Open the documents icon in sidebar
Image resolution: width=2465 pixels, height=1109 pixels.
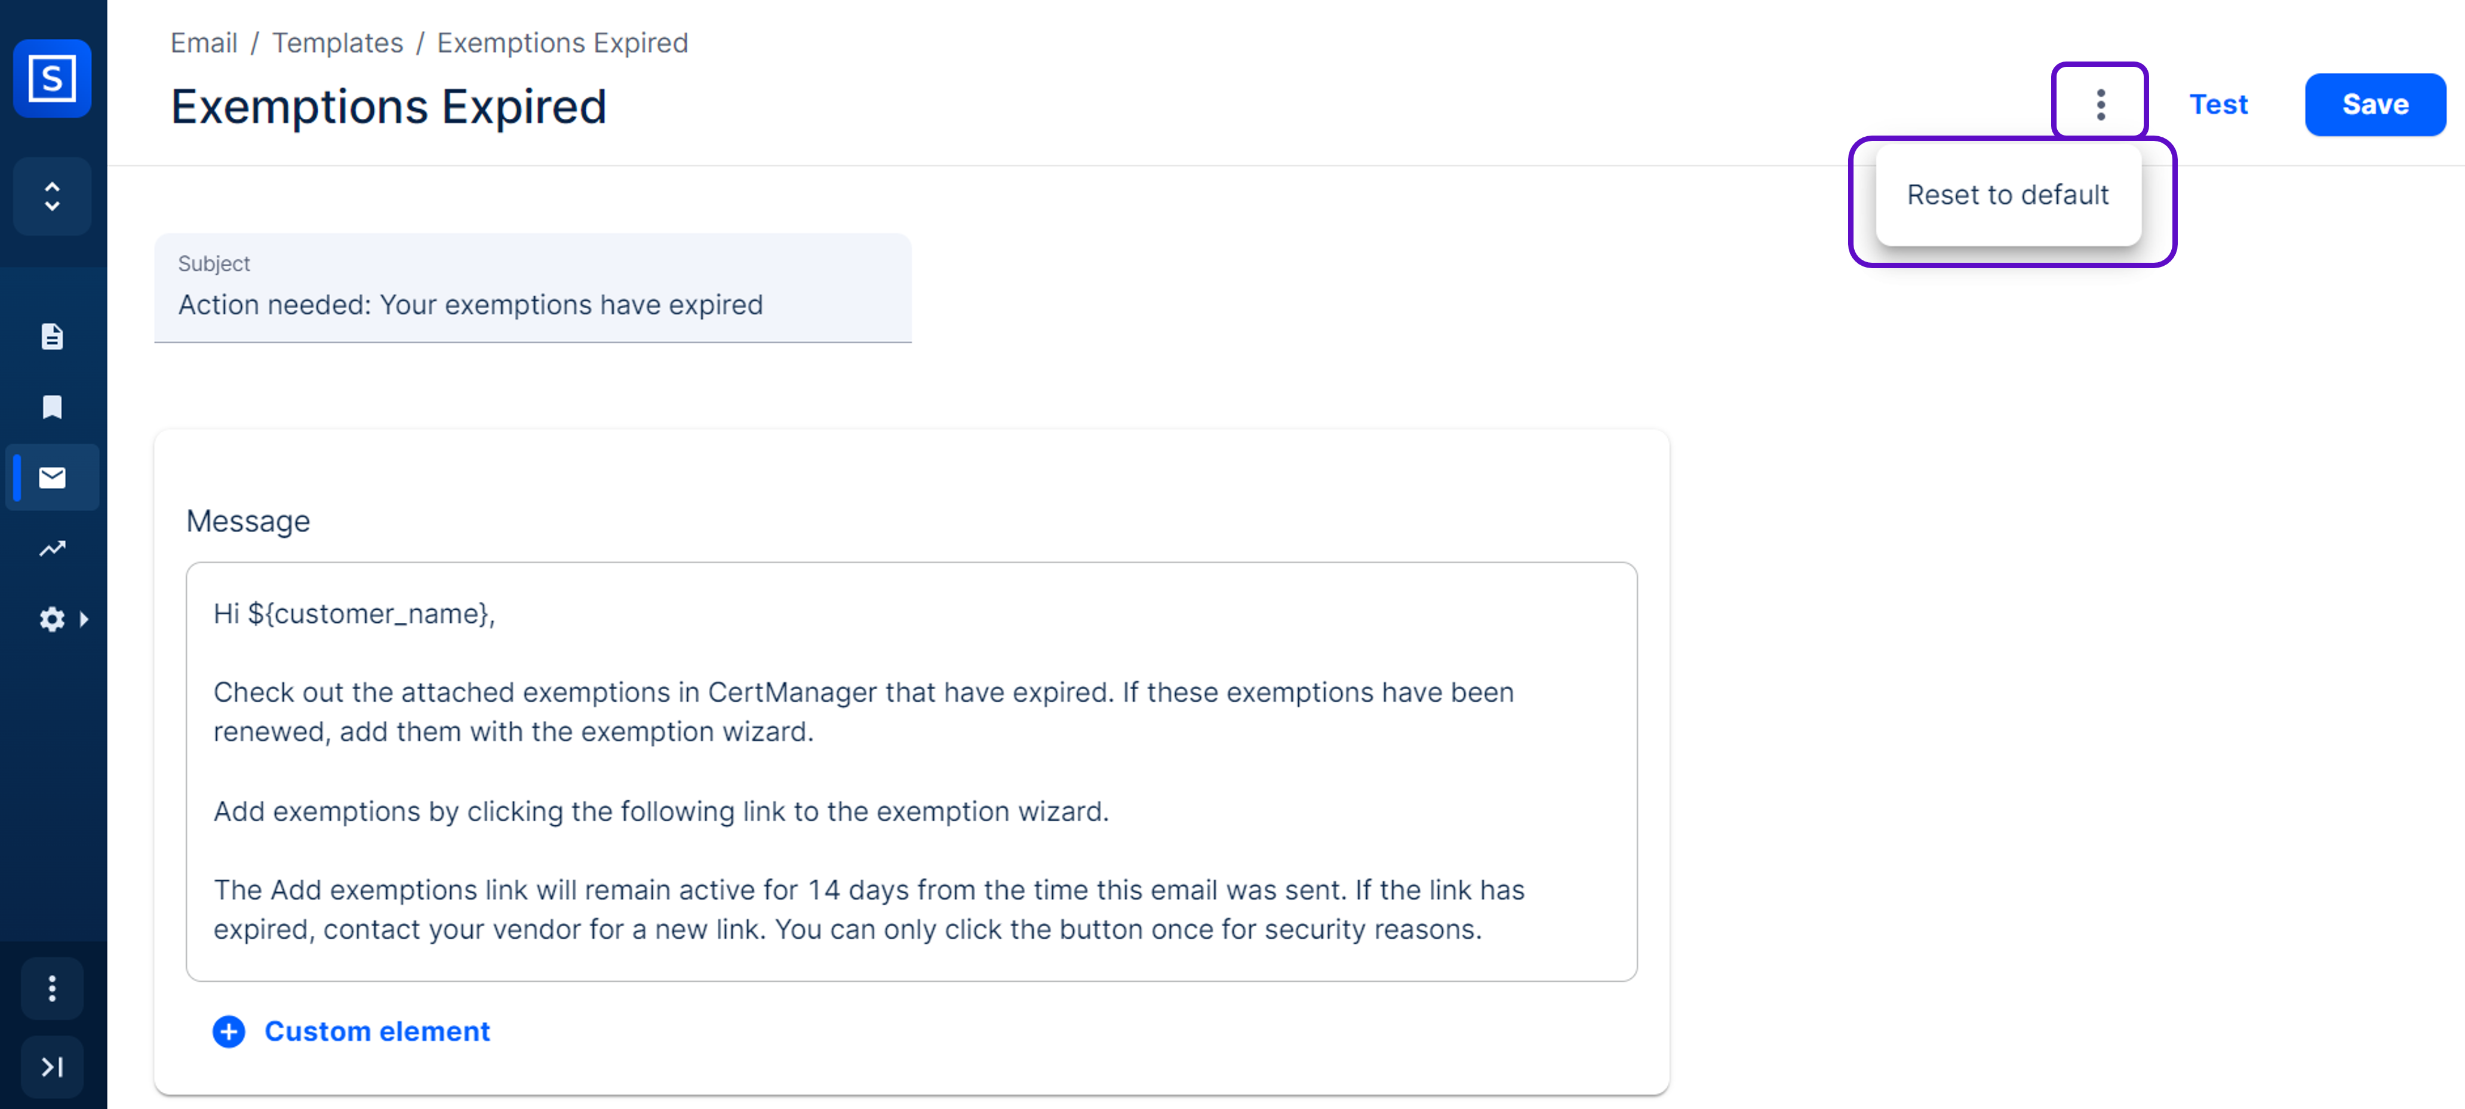(52, 337)
